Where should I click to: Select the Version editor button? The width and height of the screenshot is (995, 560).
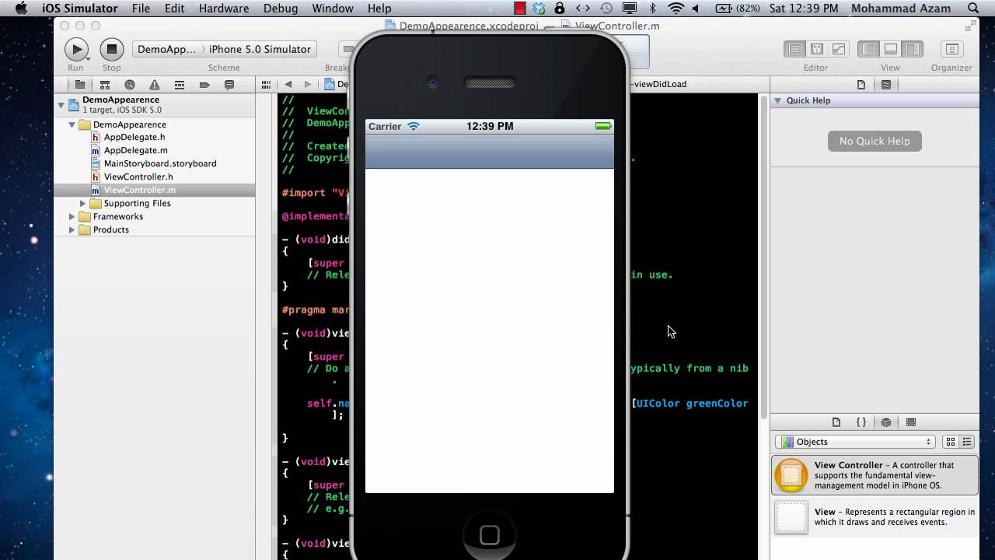838,49
